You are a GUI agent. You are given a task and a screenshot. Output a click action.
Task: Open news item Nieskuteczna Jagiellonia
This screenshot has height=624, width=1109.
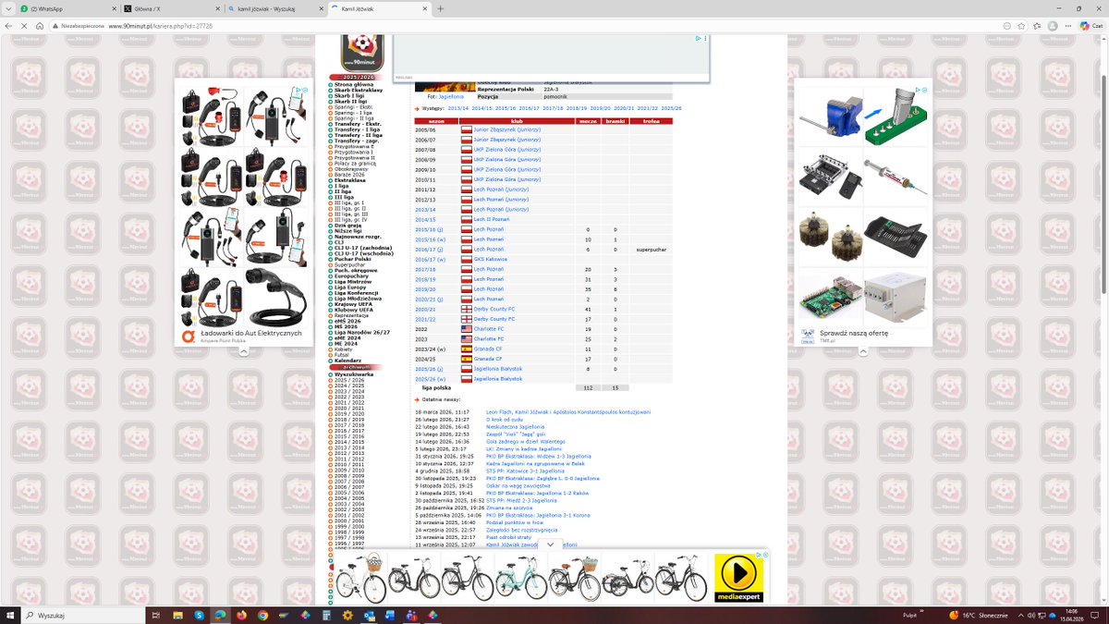[x=515, y=427]
